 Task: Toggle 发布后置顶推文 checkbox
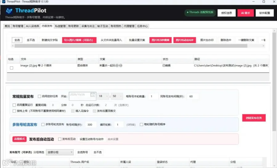(x=94, y=111)
